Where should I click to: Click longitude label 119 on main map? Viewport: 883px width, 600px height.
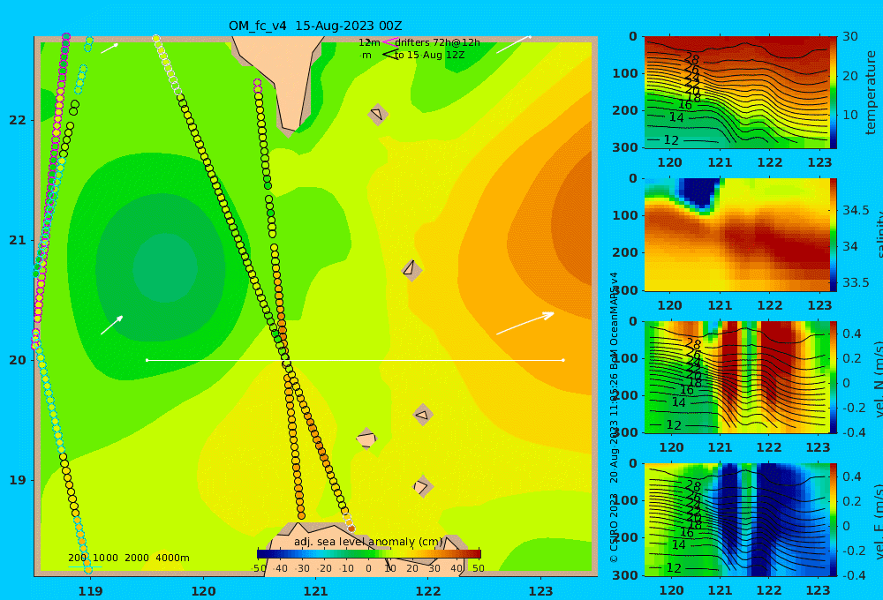tap(91, 591)
